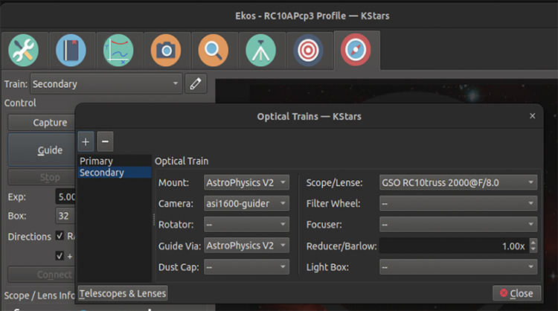Viewport: 558px width, 311px height.
Task: Expand the Train dropdown showing Secondary
Action: point(106,84)
